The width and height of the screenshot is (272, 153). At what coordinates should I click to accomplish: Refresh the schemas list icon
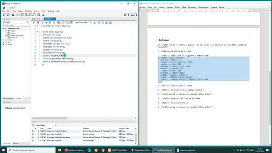28,22
